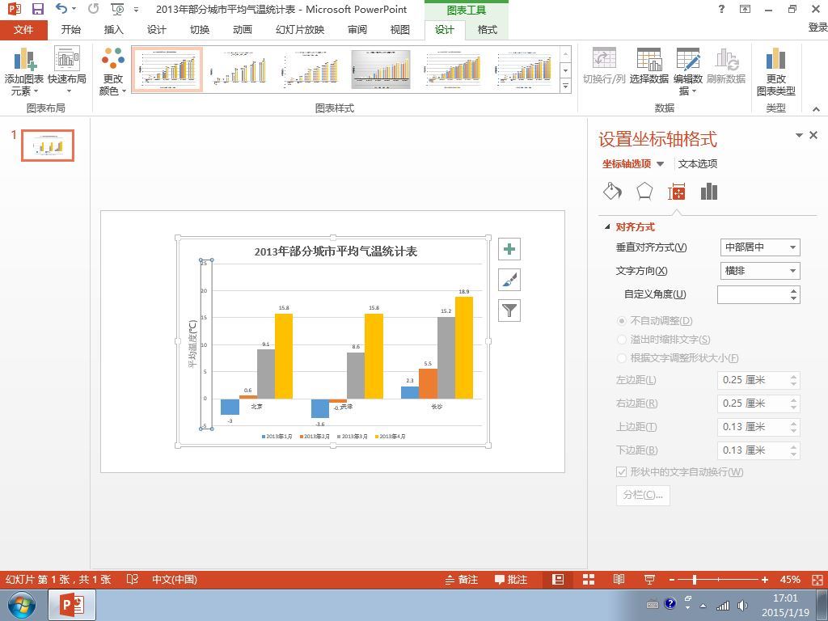Start Slide Show view icon in status bar

(650, 580)
